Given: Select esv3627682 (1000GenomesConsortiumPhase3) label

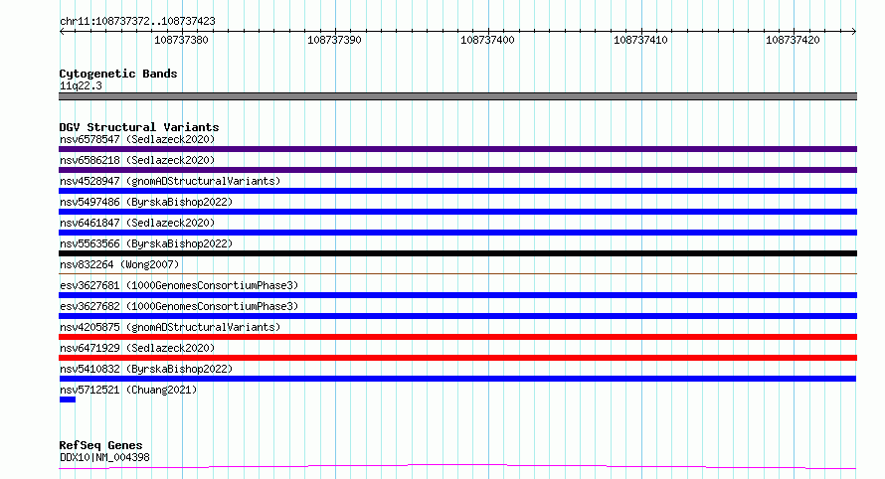Looking at the screenshot, I should pos(179,306).
